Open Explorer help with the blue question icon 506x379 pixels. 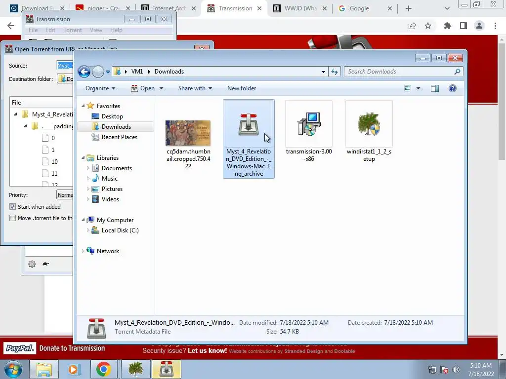point(453,88)
